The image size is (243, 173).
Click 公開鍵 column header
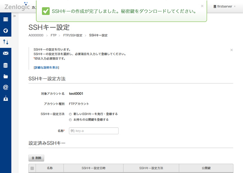tap(206, 168)
